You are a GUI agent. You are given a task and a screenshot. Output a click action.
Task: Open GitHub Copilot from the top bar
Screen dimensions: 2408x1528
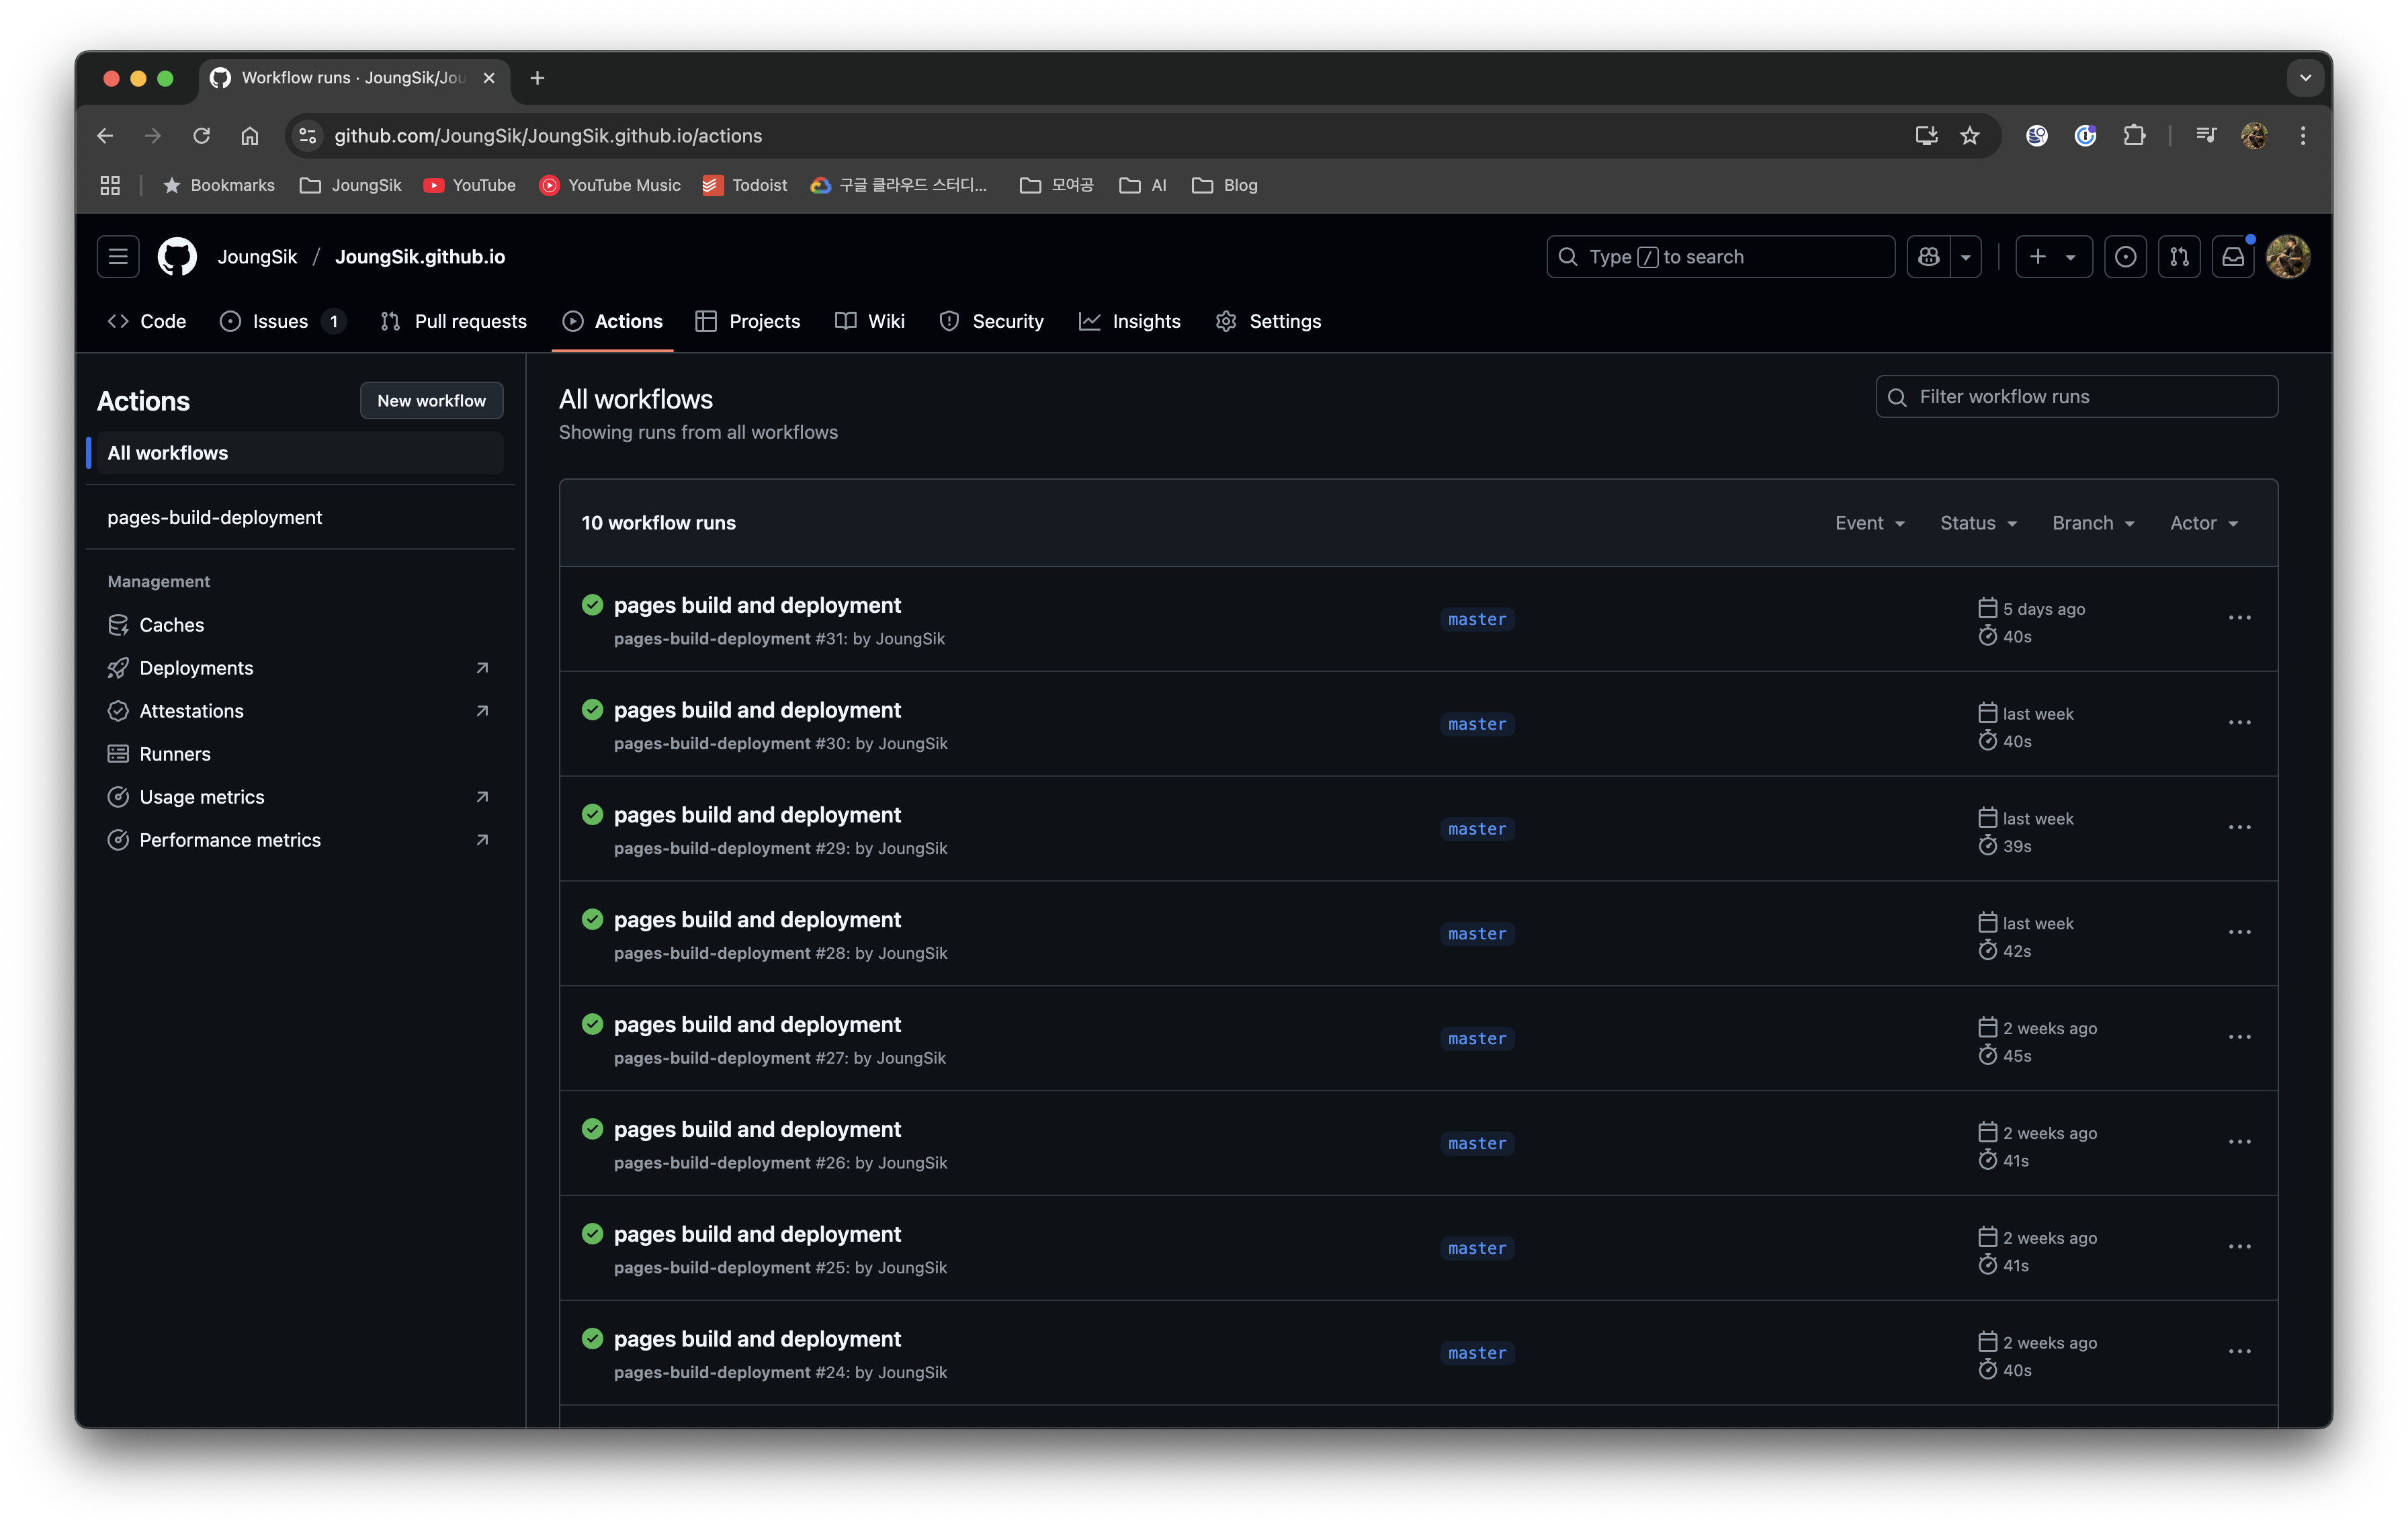1928,256
